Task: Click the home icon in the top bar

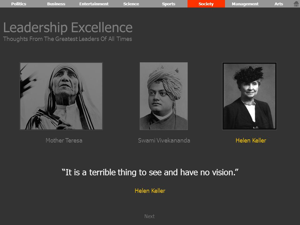Action: coord(296,4)
